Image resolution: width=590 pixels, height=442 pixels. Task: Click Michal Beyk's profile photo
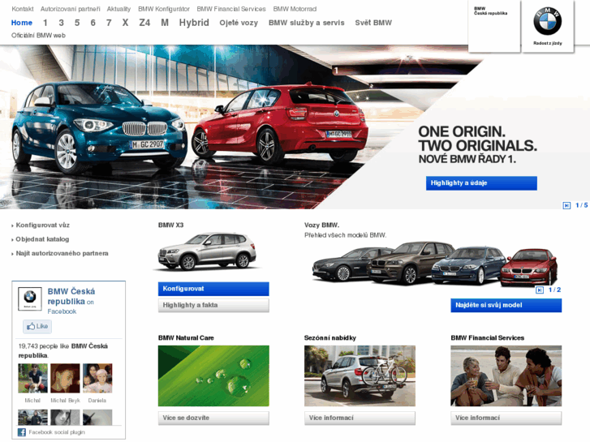[65, 378]
